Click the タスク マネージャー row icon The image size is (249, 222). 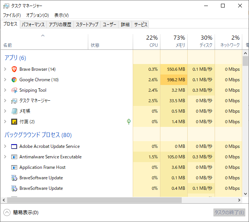[x=14, y=101]
